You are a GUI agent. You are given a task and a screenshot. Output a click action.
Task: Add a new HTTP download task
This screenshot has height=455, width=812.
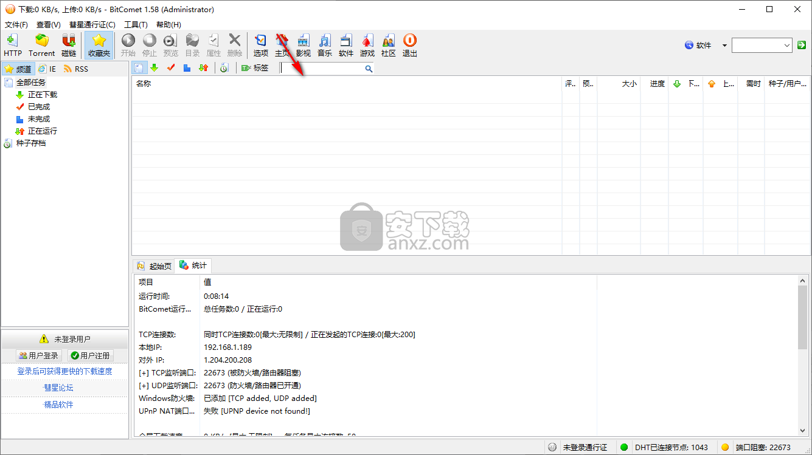click(12, 46)
